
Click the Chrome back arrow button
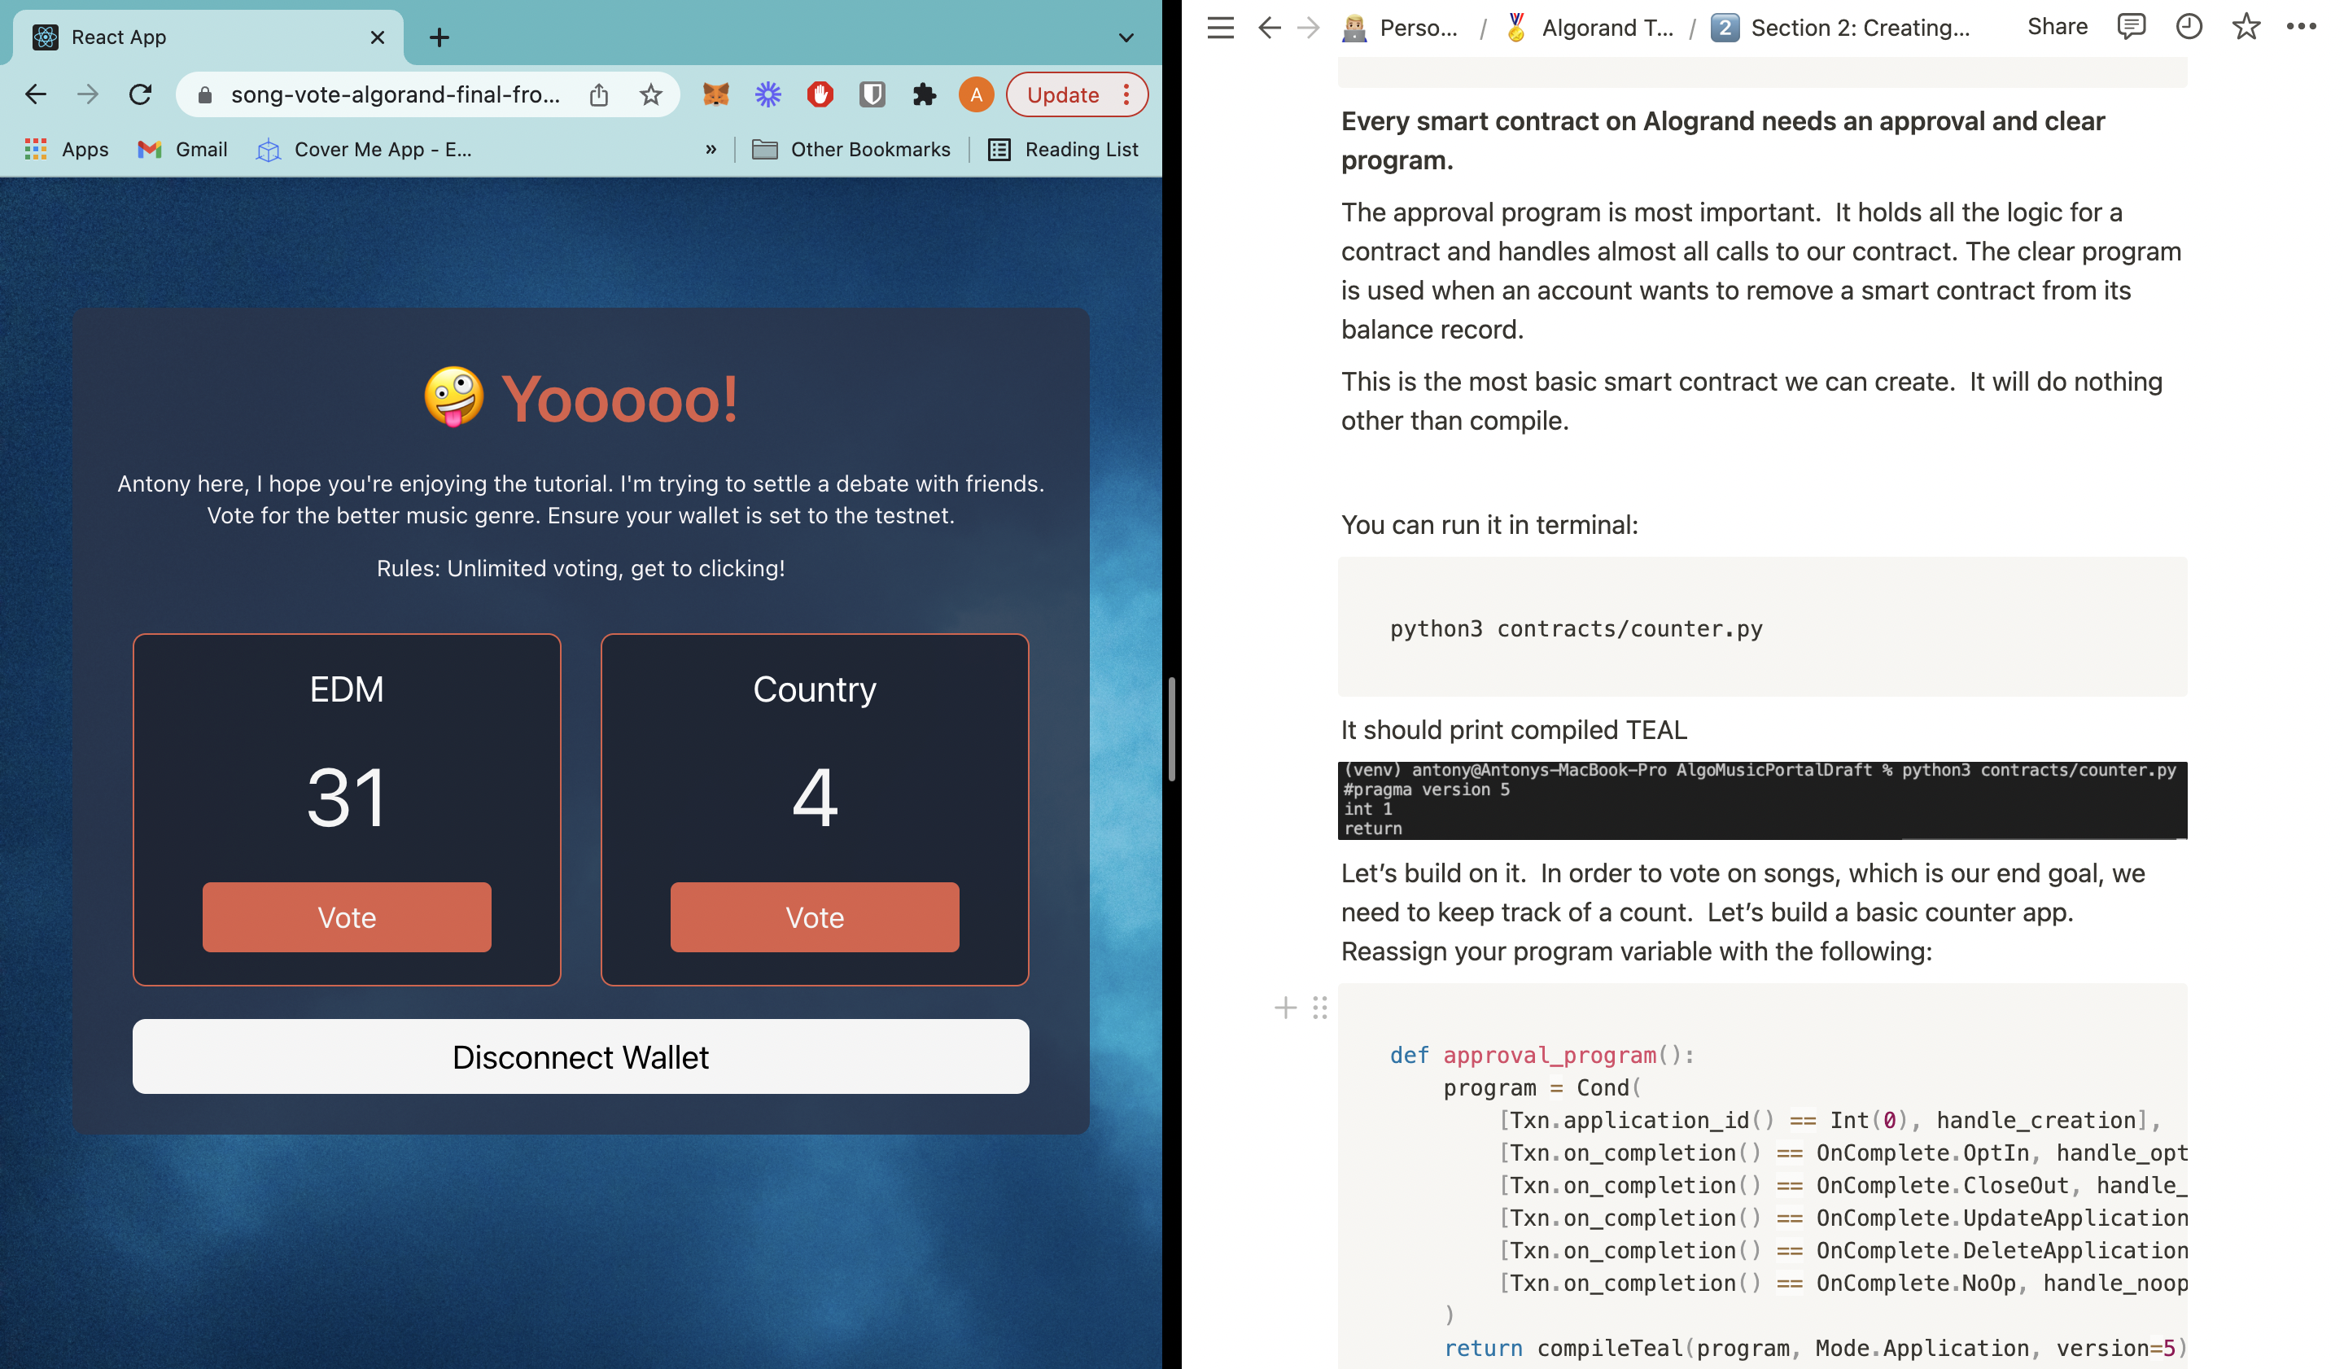(x=35, y=94)
